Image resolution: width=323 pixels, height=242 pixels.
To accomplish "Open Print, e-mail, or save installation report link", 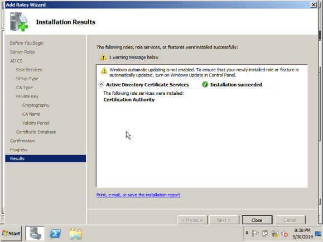I will 138,195.
